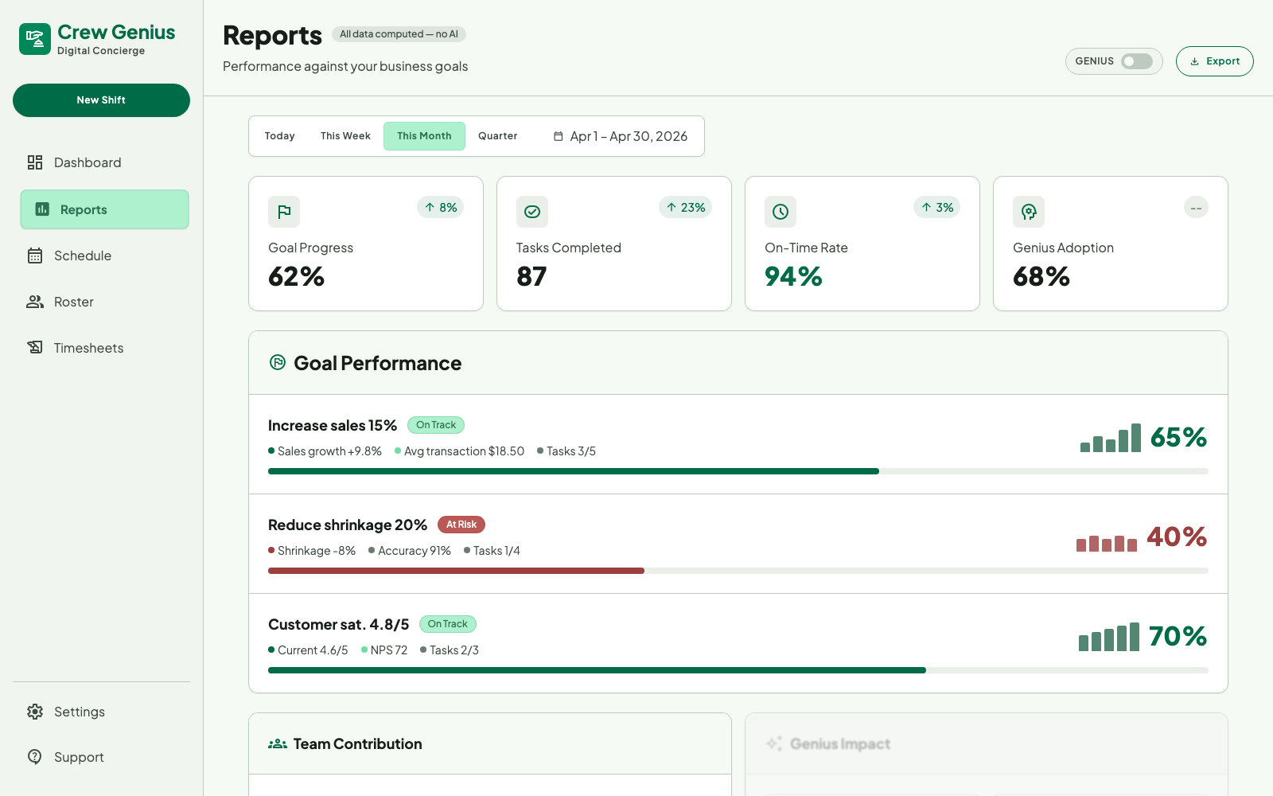Click the Genius Adoption head icon
The image size is (1273, 796).
(x=1029, y=212)
